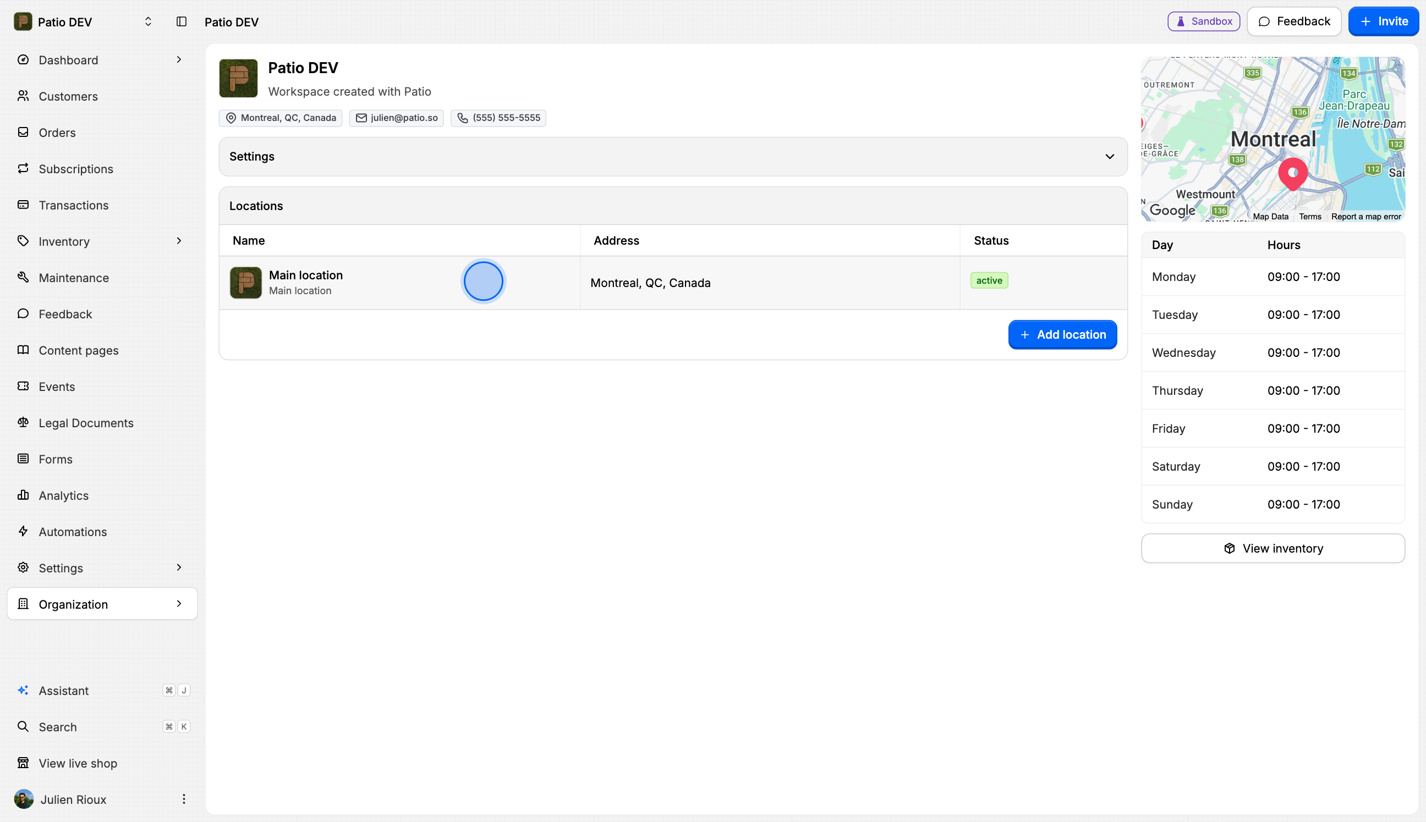The height and width of the screenshot is (822, 1426).
Task: Open the Patio DEV workspace switcher arrows
Action: (148, 21)
